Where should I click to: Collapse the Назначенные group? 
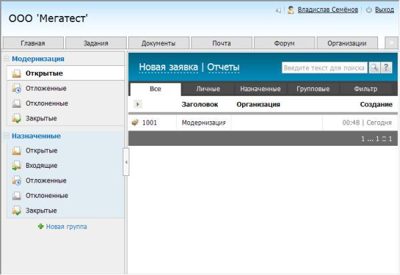tap(7, 136)
